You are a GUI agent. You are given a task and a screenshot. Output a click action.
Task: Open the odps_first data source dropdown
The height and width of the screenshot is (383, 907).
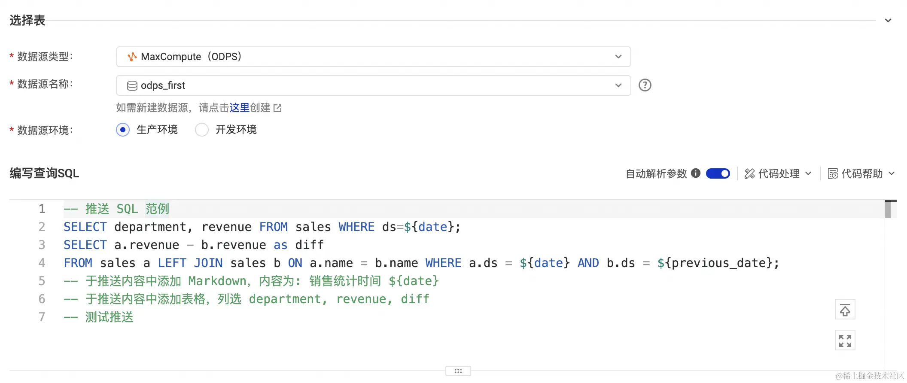pos(373,85)
